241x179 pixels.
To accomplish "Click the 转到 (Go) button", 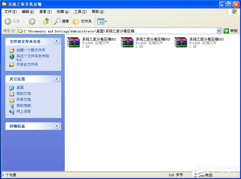I will click(x=232, y=31).
